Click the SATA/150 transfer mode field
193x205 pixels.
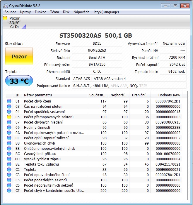tap(97, 65)
